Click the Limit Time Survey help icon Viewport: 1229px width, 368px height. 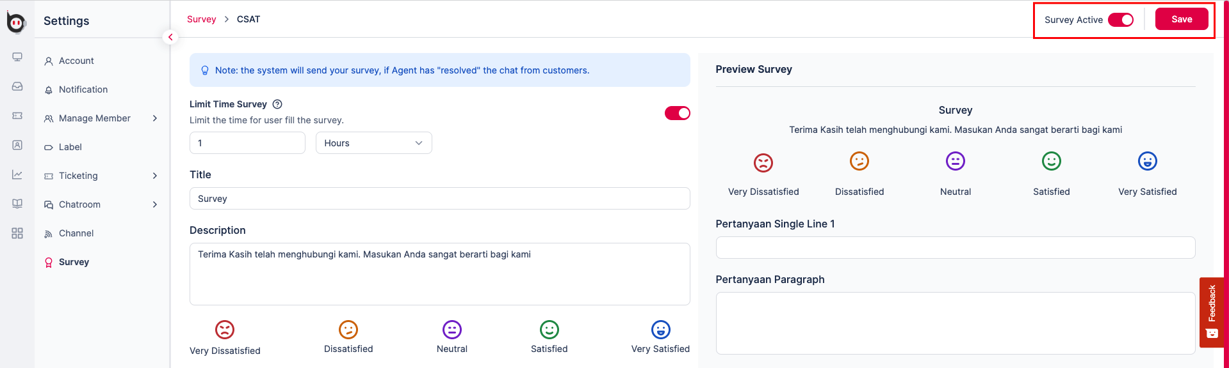(x=277, y=104)
